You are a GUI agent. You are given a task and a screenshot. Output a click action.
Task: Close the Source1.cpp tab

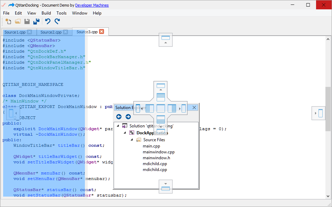(x=30, y=32)
